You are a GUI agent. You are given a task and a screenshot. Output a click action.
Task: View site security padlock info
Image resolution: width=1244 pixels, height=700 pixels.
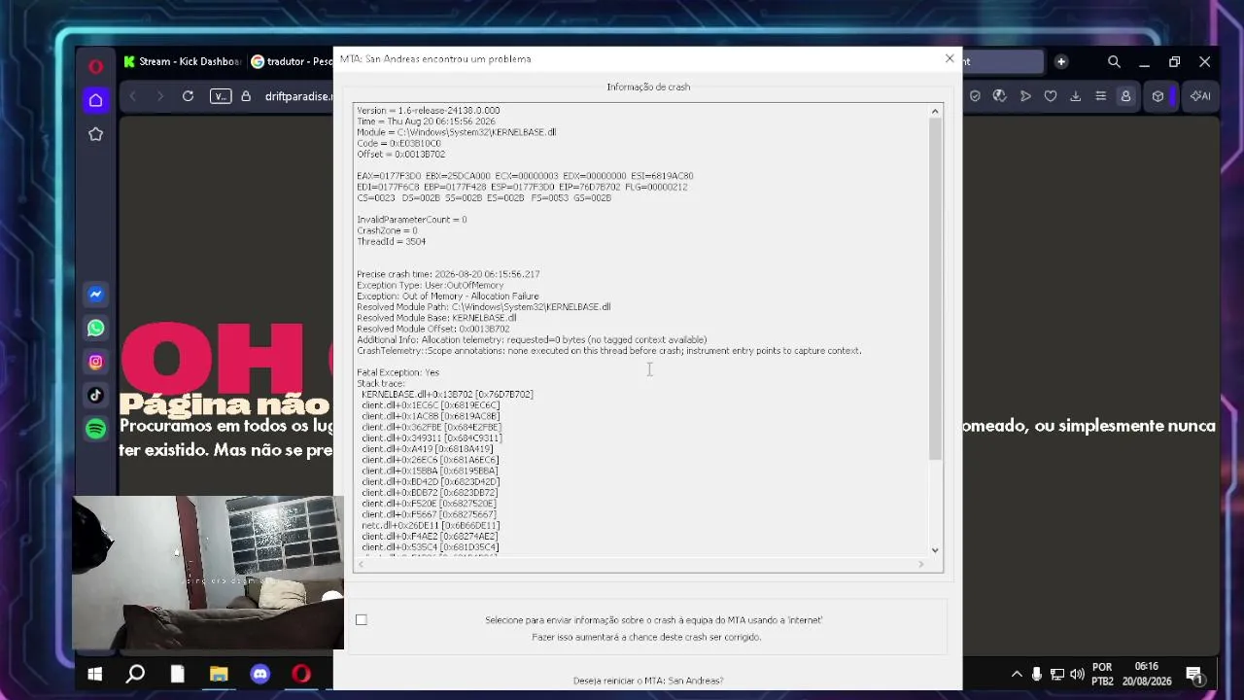tap(246, 96)
